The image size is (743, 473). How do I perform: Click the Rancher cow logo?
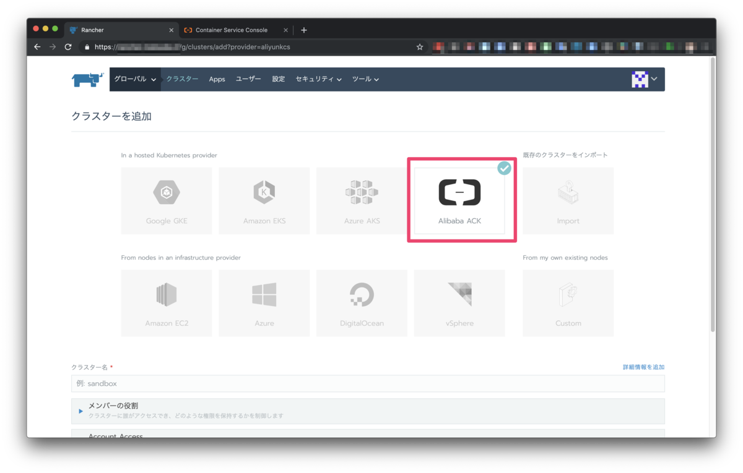click(x=88, y=80)
